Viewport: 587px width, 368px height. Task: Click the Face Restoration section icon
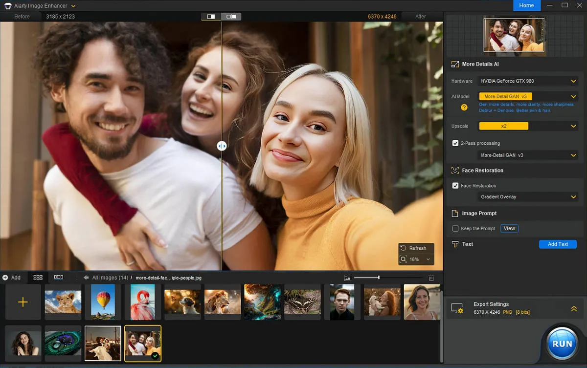click(x=455, y=171)
